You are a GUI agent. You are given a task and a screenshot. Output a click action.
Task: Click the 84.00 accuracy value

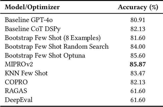click(x=138, y=47)
